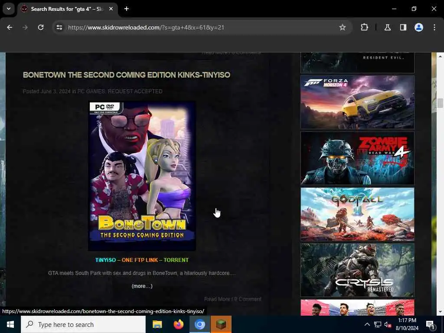Open the Zombie Army 4 Dead War banner
Viewport: 444px width, 333px height.
coord(357,158)
